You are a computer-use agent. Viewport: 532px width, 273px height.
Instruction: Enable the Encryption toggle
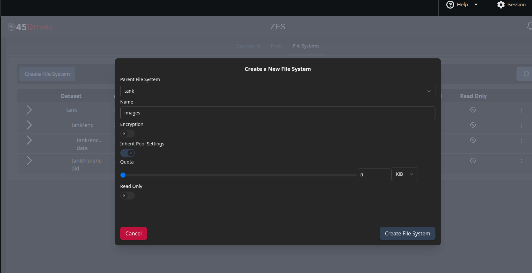tap(127, 134)
